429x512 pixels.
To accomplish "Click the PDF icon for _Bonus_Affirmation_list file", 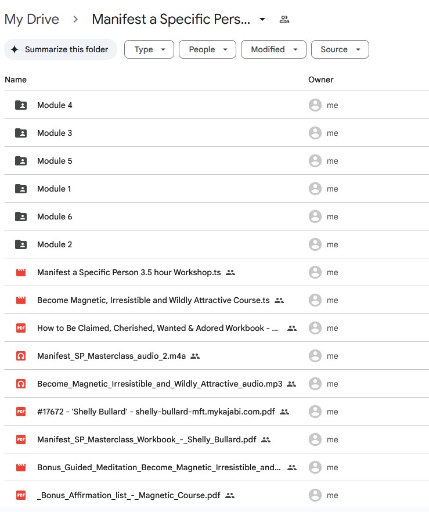I will tap(21, 495).
